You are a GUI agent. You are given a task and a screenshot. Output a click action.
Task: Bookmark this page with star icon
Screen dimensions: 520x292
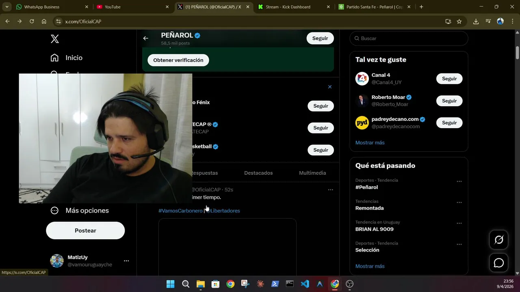click(x=459, y=21)
